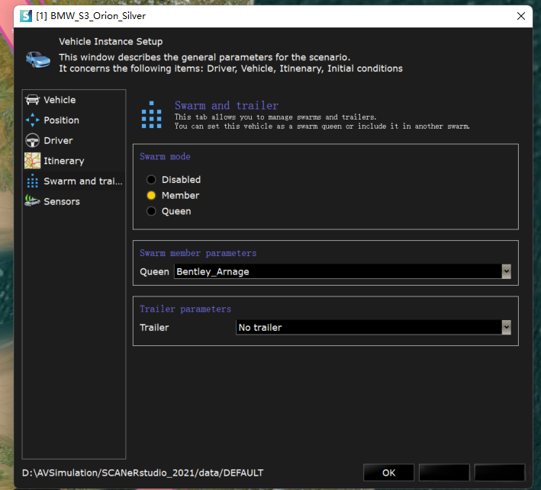541x490 pixels.
Task: Confirm with the OK button
Action: (389, 472)
